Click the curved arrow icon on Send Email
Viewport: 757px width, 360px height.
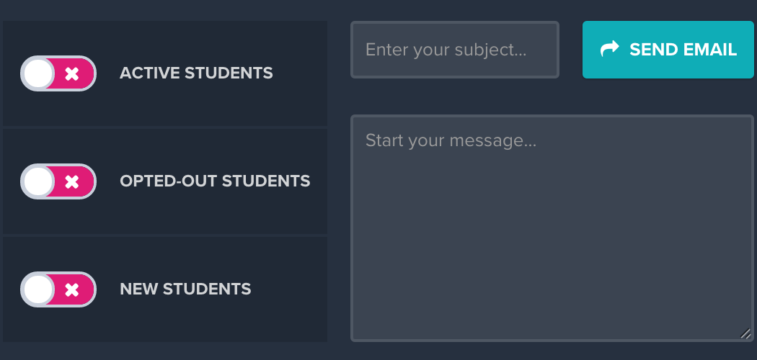point(609,49)
